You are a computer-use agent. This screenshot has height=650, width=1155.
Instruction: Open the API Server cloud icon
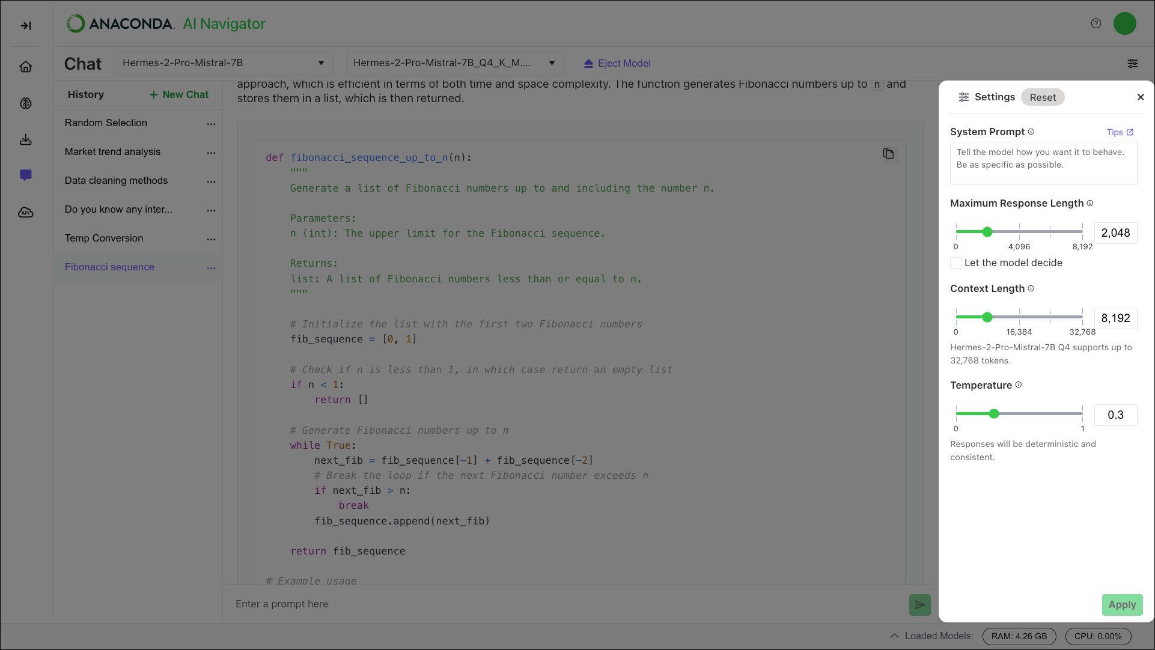click(26, 213)
